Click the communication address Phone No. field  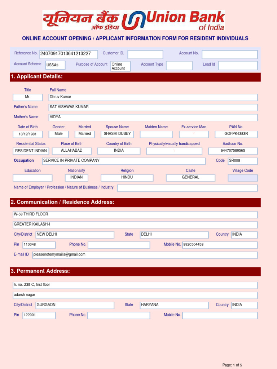point(119,245)
